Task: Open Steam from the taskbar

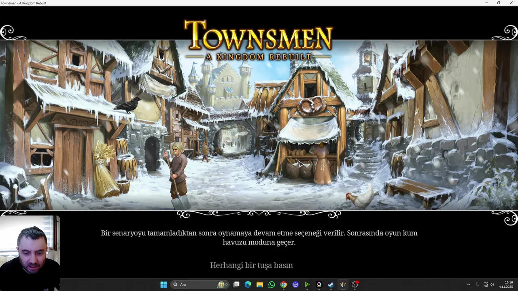Action: [331, 285]
